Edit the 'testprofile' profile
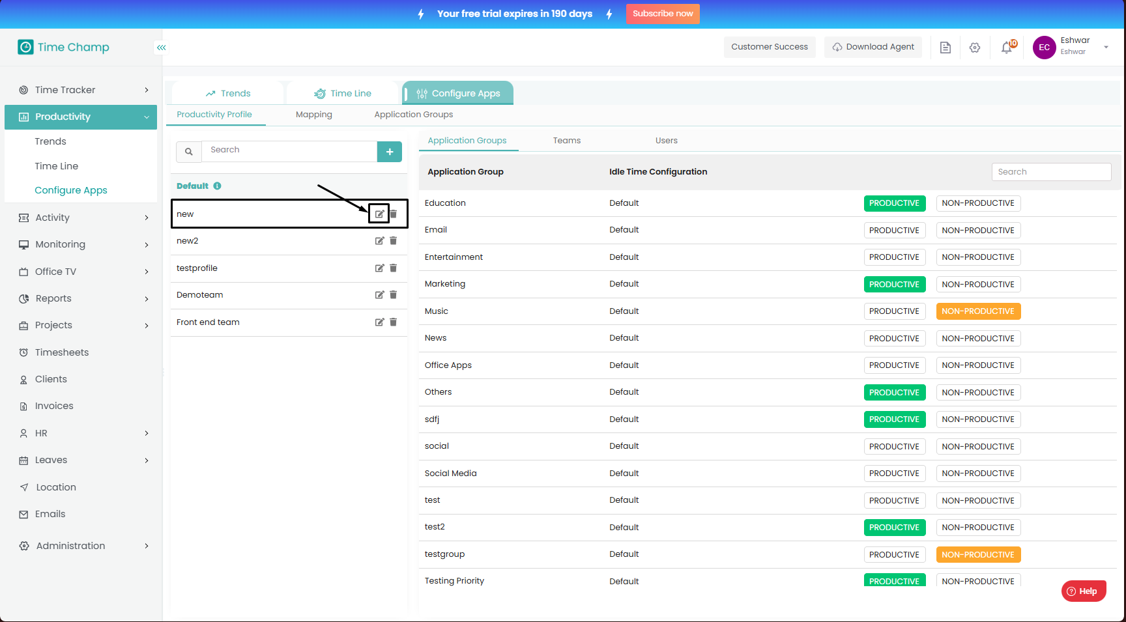Image resolution: width=1126 pixels, height=622 pixels. click(379, 268)
